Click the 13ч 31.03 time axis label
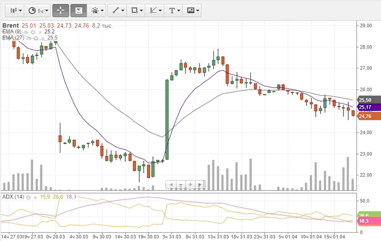Viewport: 381px width, 241px height. pyautogui.click(x=218, y=237)
